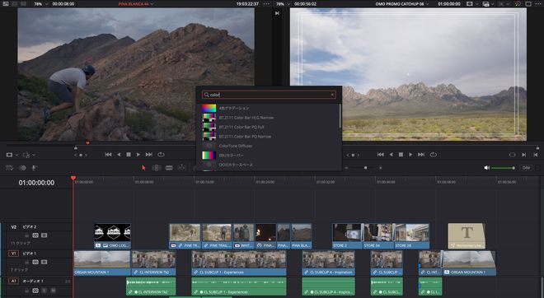Toggle auto track selector on ビデオ 2
The image size is (544, 298).
(x=35, y=235)
